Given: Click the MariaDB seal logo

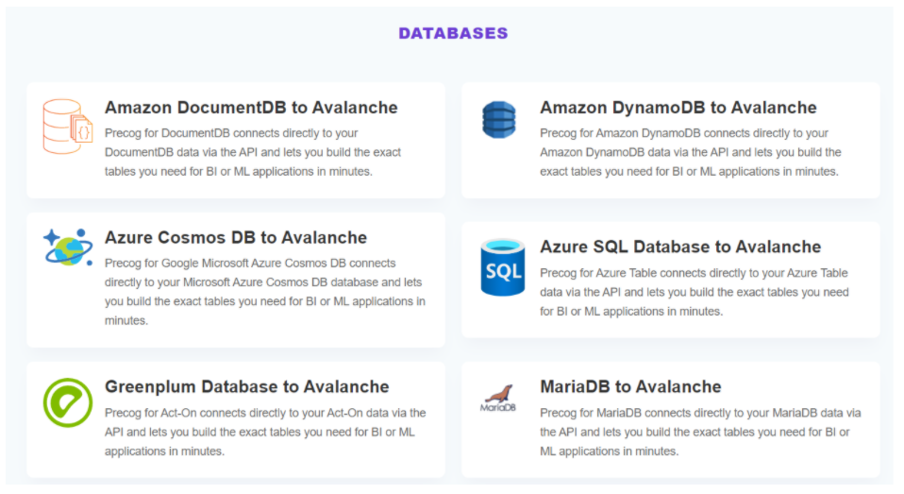Looking at the screenshot, I should coord(498,399).
